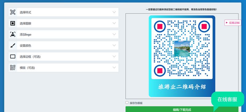Click the person logo icon beside 添加logo
The image size is (246, 112).
tap(13, 34)
